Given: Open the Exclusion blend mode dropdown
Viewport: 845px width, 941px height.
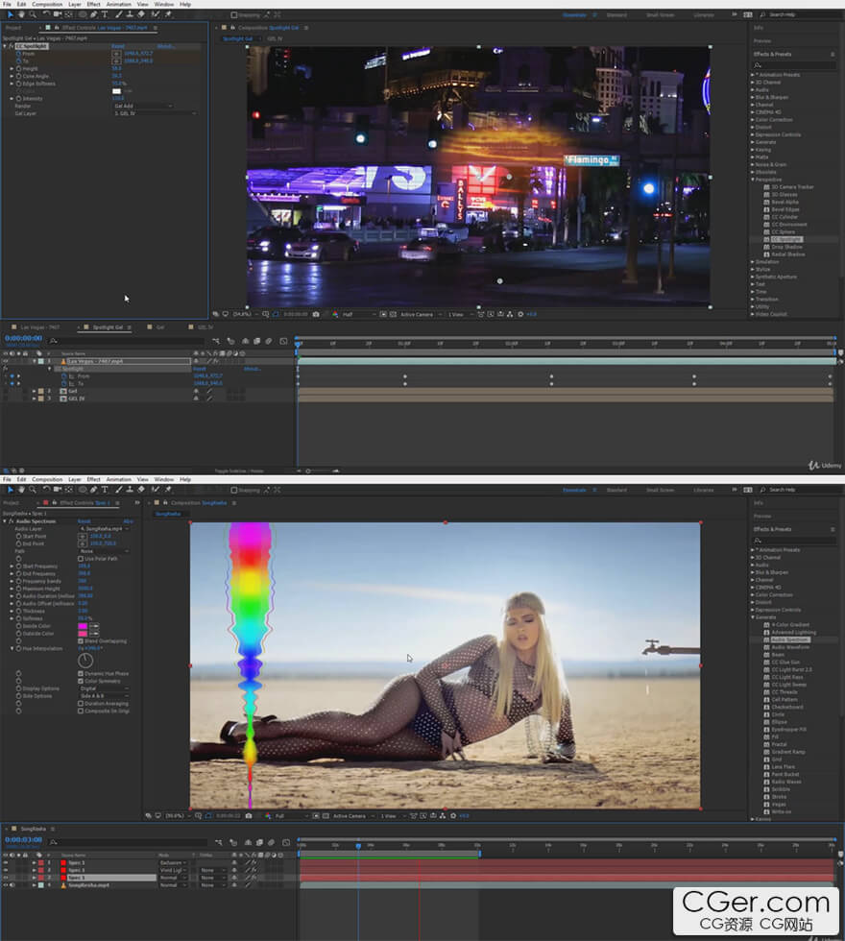Looking at the screenshot, I should (x=174, y=862).
